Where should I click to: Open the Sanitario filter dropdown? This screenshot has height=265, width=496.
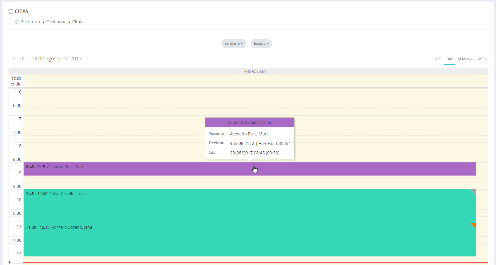(x=234, y=44)
